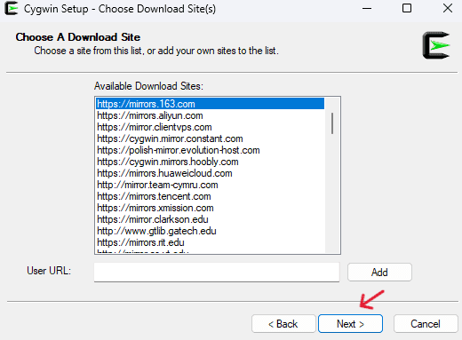Select mirror https://polish-mirror.evolution-host.com
Screen dimensions: 462x340
click(210, 150)
